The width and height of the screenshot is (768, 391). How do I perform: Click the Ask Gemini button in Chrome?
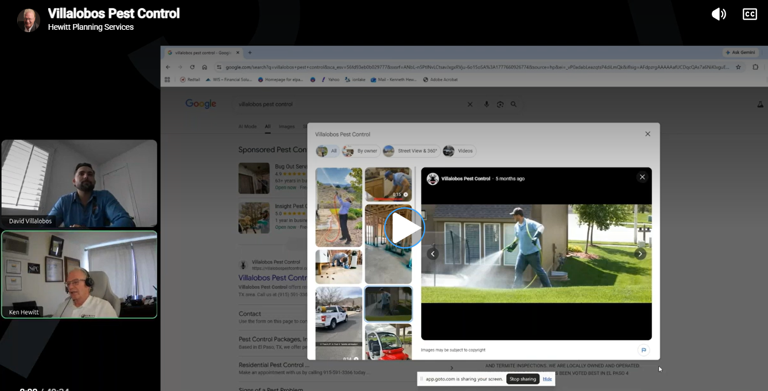741,52
